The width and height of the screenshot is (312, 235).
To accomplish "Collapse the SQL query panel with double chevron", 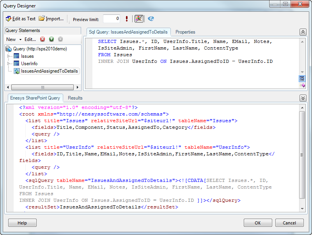I will click(303, 32).
